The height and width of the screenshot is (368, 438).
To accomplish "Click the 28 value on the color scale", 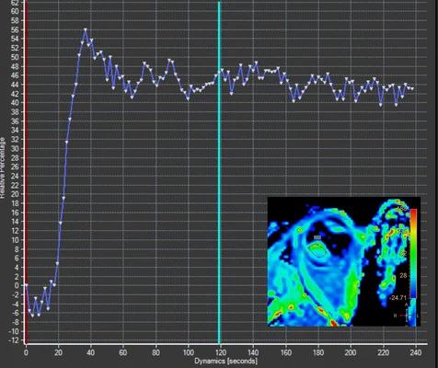I will pos(403,275).
